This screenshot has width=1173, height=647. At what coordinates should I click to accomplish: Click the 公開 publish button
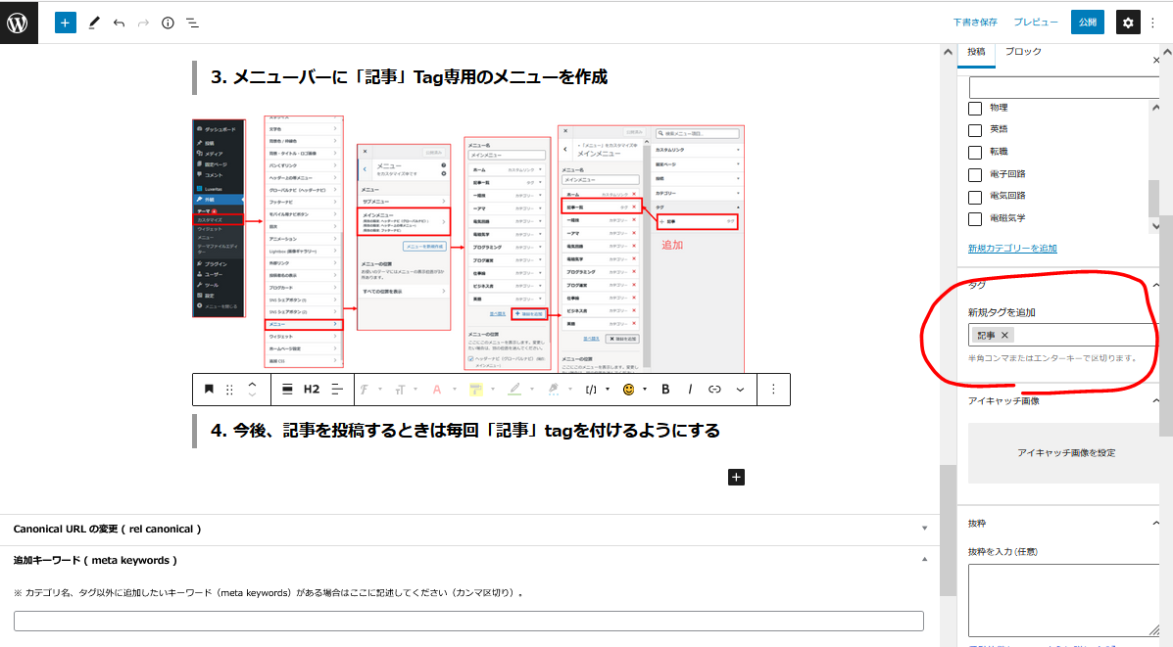(x=1087, y=23)
